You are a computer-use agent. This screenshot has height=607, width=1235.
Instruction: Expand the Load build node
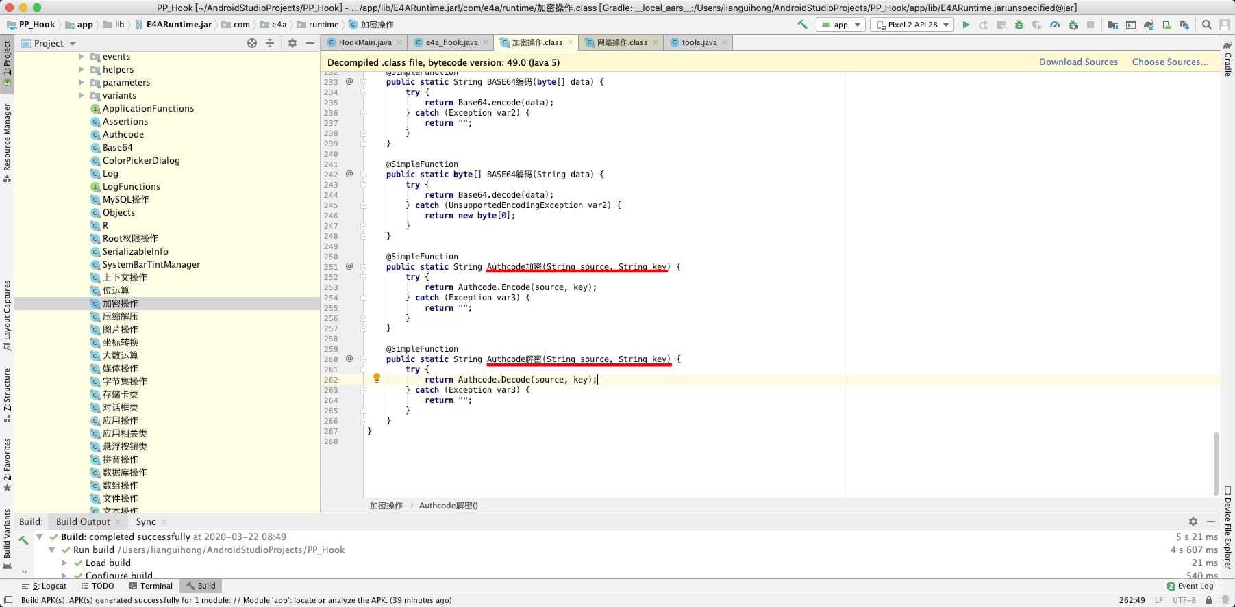pyautogui.click(x=64, y=563)
